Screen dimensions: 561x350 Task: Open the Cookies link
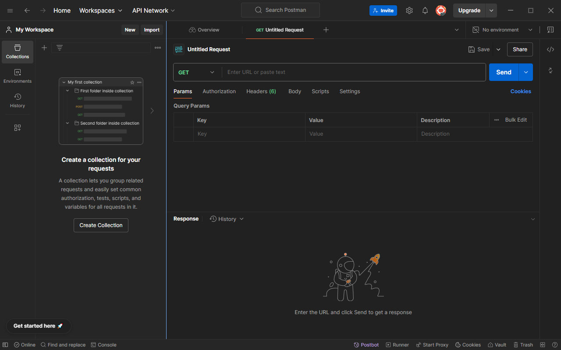pyautogui.click(x=521, y=91)
